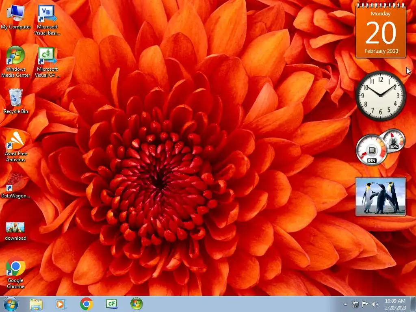Screen dimensions: 416x312
Task: Show hidden system tray icons
Action: [345, 304]
